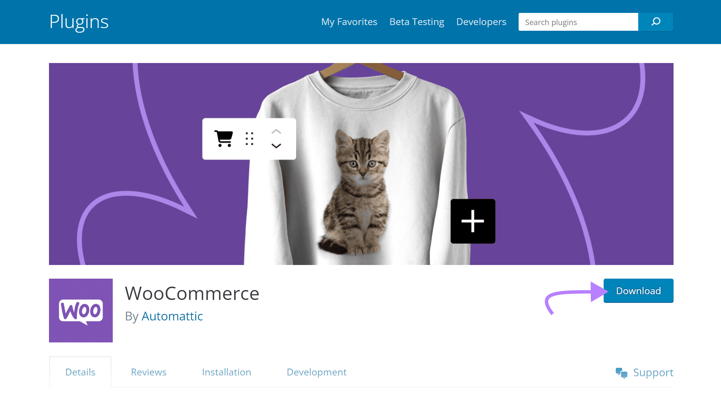Open the Developers section

tap(481, 22)
